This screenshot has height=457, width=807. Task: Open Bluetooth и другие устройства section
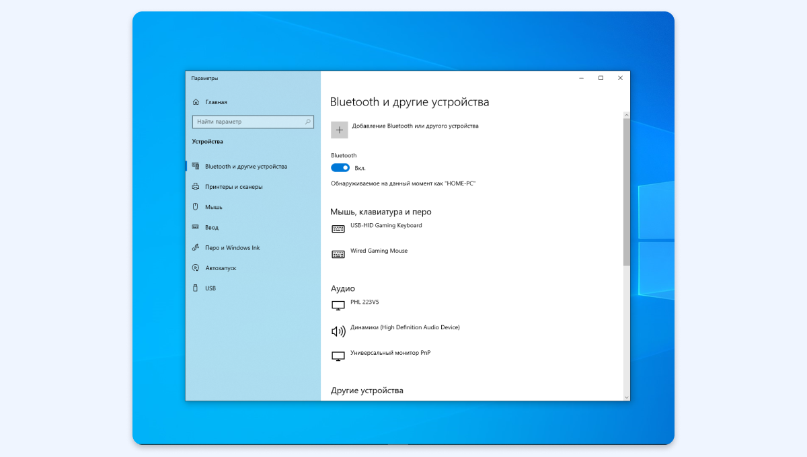point(245,167)
